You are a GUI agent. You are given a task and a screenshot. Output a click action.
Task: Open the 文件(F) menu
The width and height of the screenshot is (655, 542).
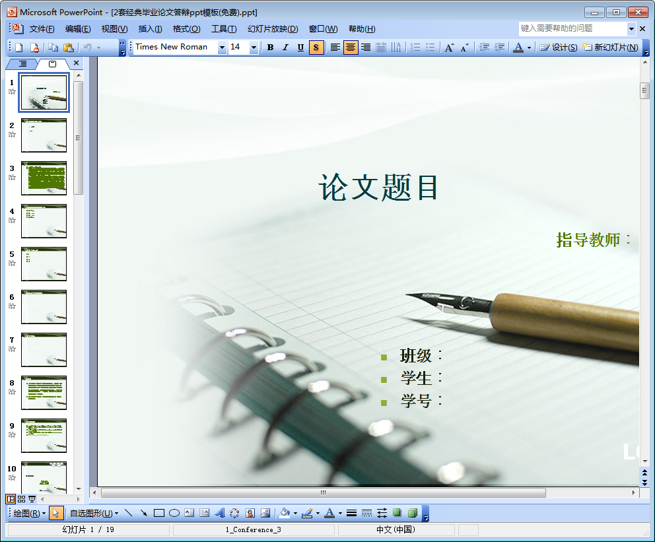click(42, 29)
